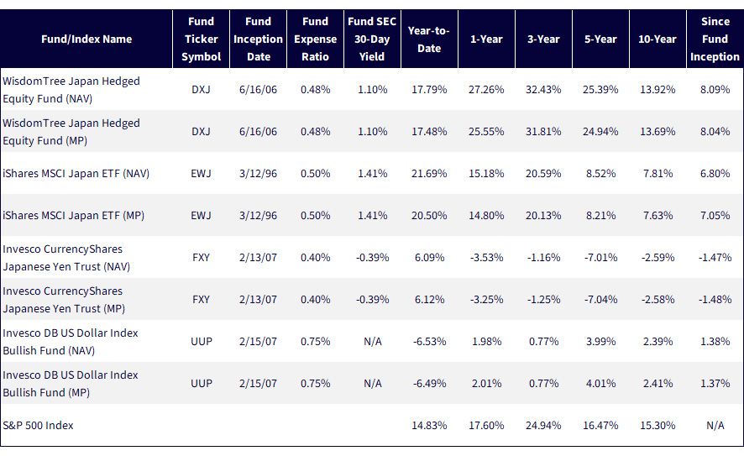The width and height of the screenshot is (744, 456).
Task: Select the FXY ticker in the NAV row
Action: tap(202, 258)
